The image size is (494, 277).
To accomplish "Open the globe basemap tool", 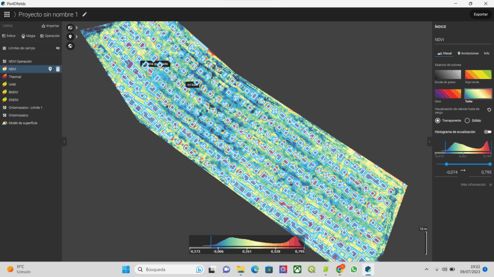I will [x=70, y=46].
